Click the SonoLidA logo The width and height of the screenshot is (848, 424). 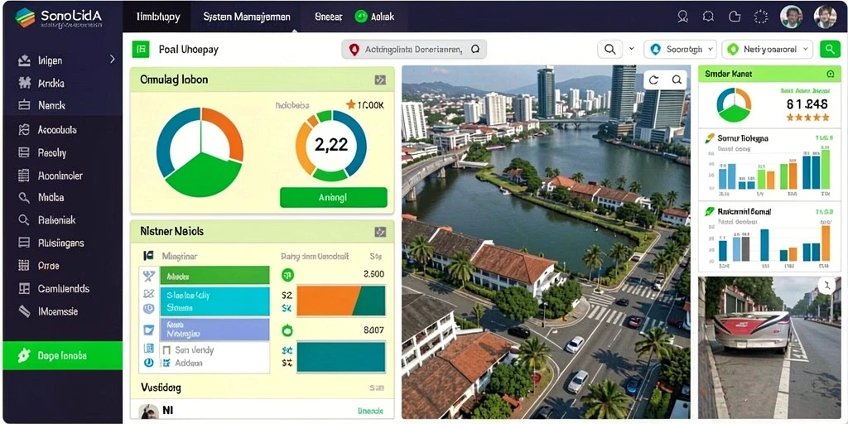59,17
